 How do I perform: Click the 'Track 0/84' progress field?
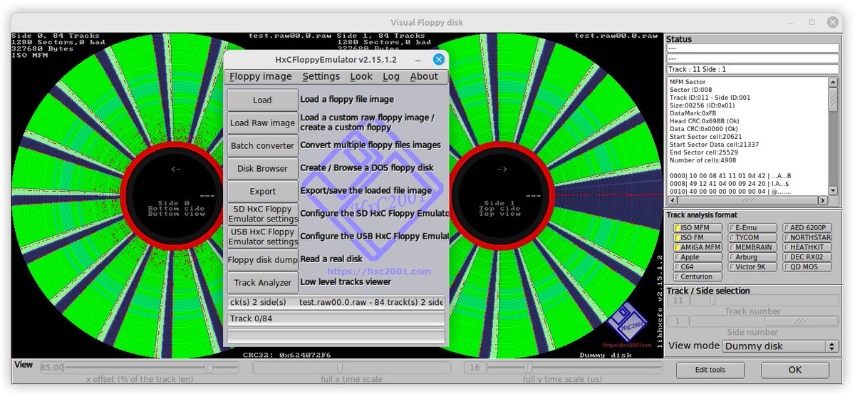click(336, 318)
